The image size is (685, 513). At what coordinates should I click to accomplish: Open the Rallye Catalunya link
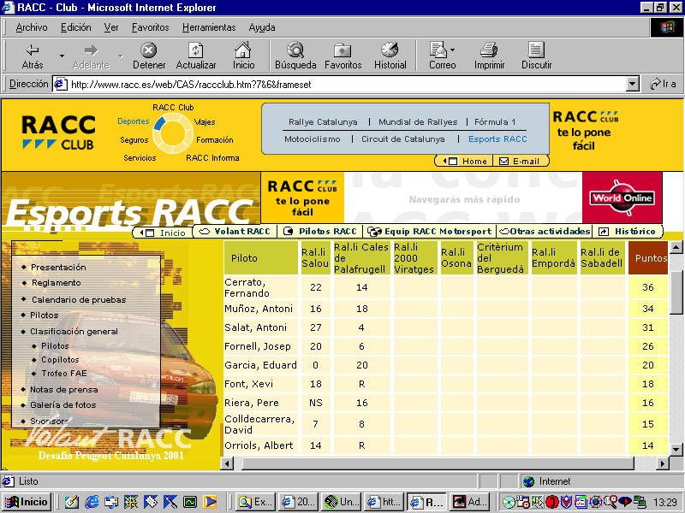point(323,122)
